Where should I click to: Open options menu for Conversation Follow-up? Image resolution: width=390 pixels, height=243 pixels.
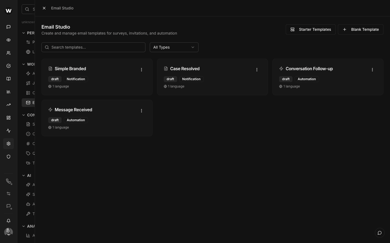point(372,70)
